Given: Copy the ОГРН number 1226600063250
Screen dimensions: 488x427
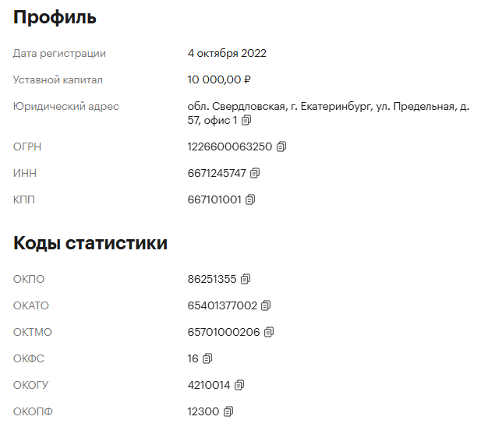Looking at the screenshot, I should click(x=281, y=146).
